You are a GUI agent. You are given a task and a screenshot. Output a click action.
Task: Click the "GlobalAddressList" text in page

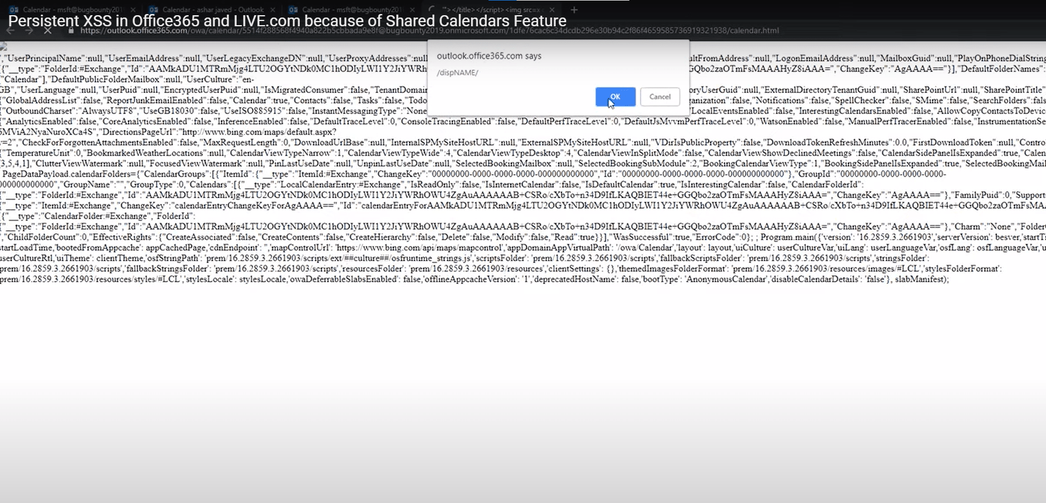pos(41,100)
